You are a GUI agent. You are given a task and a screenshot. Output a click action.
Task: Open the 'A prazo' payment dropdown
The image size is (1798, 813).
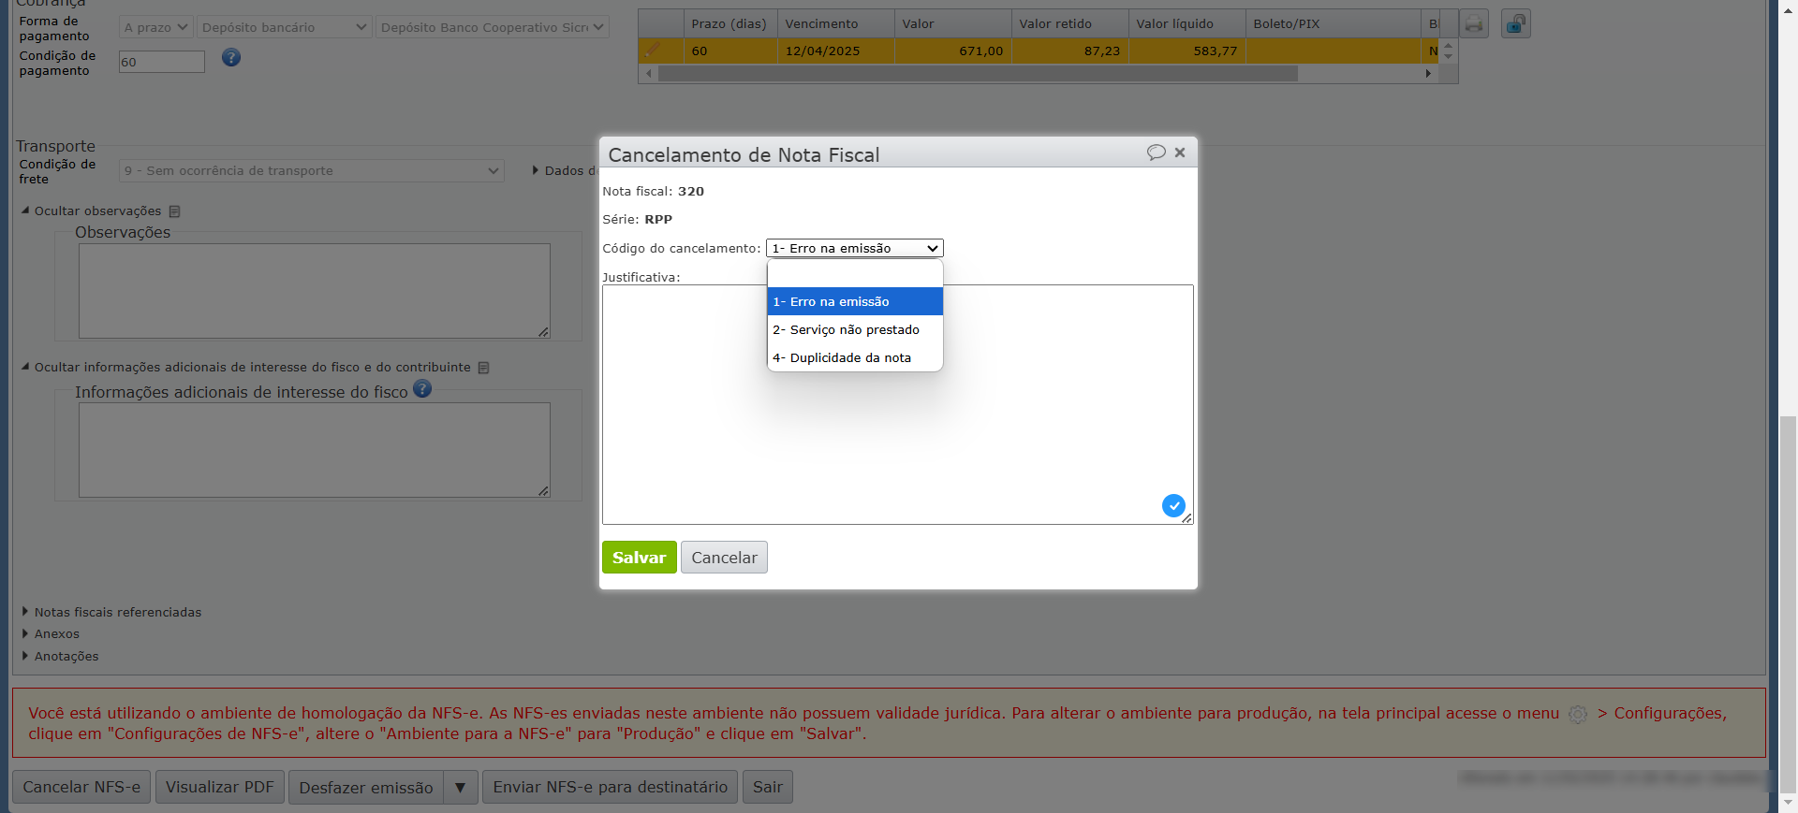point(155,27)
